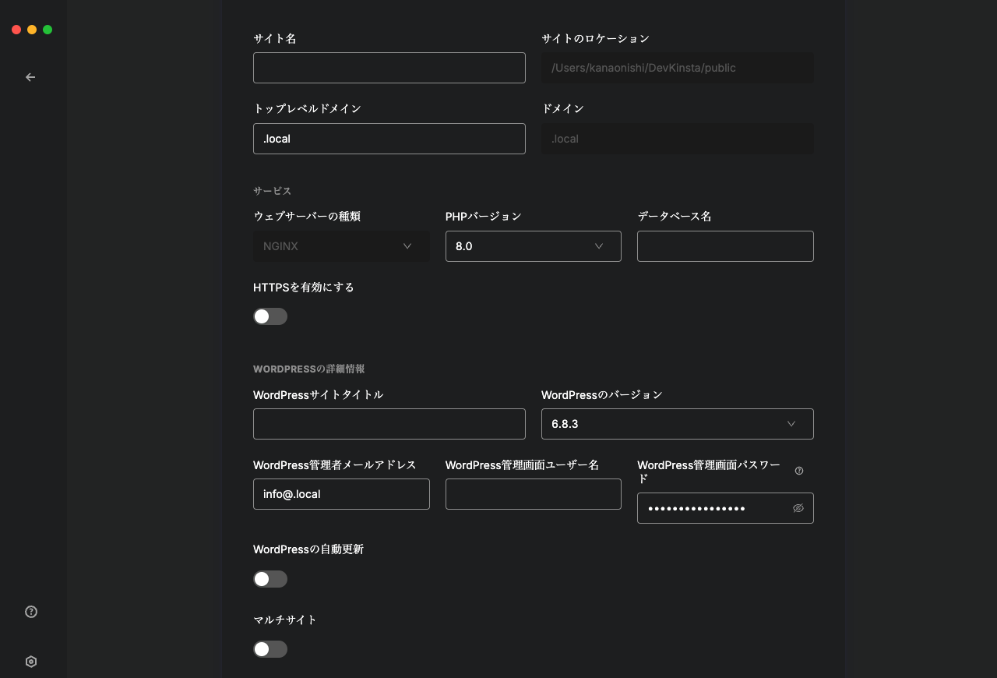The height and width of the screenshot is (678, 997).
Task: Click into the WordPress管理画面ユーザー名 field
Action: 534,494
